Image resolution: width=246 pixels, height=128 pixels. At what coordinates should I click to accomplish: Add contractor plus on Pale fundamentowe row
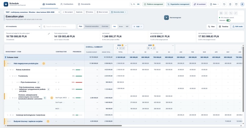(59, 89)
